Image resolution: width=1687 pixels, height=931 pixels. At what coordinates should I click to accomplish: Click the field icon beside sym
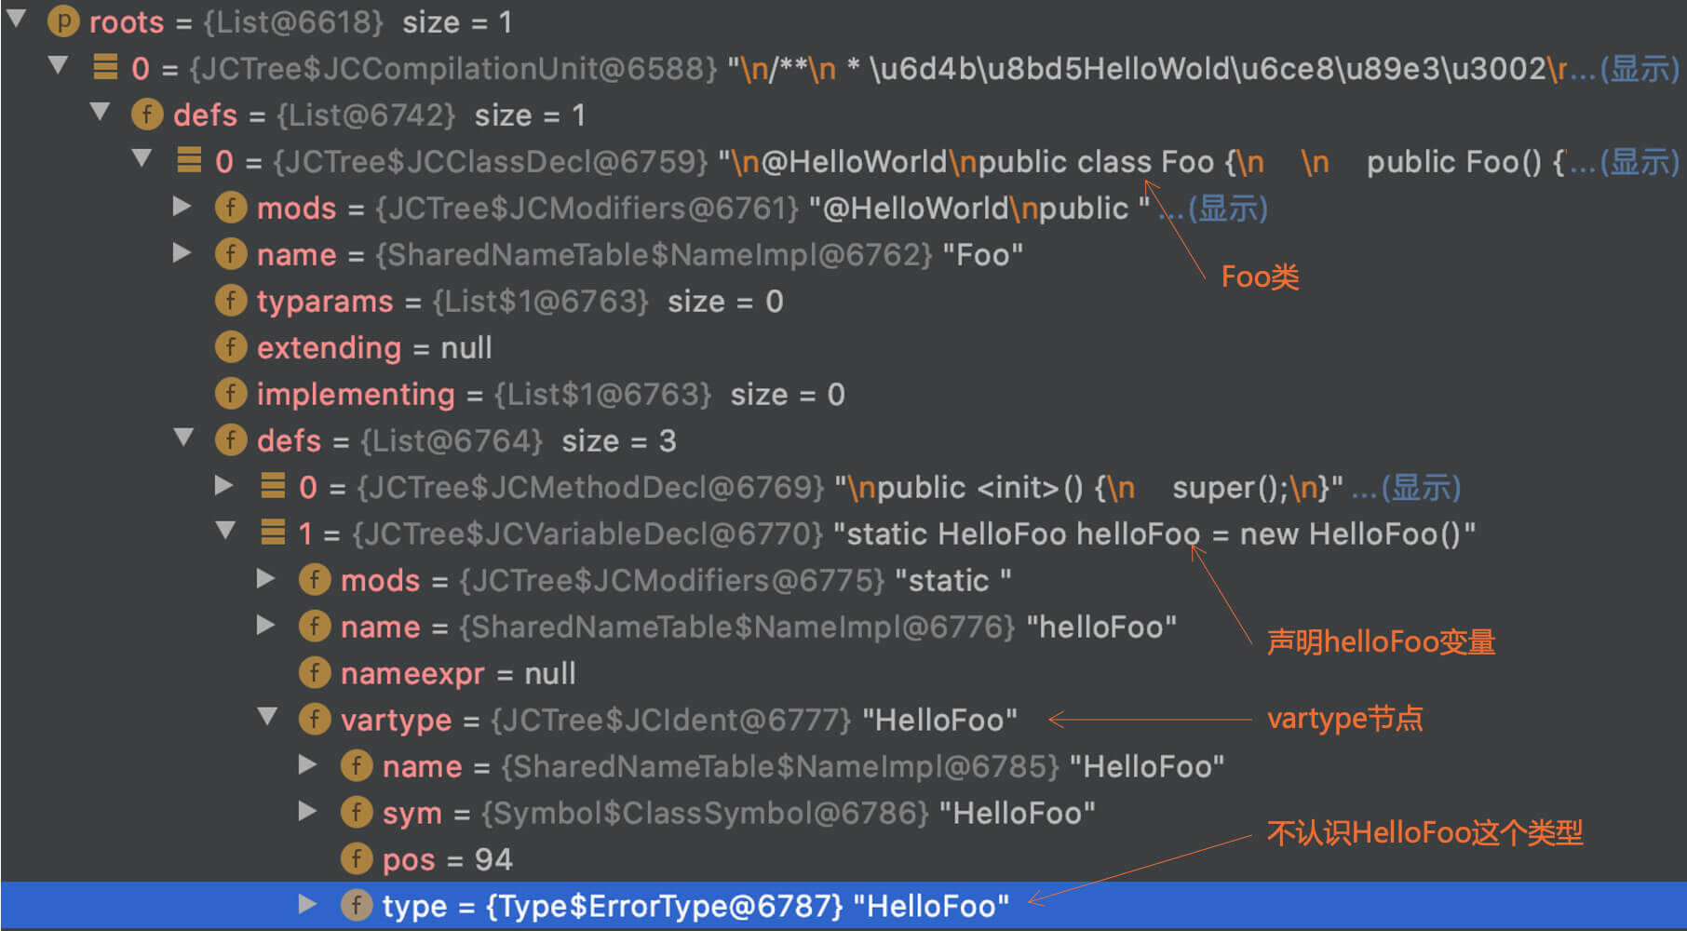[x=356, y=813]
